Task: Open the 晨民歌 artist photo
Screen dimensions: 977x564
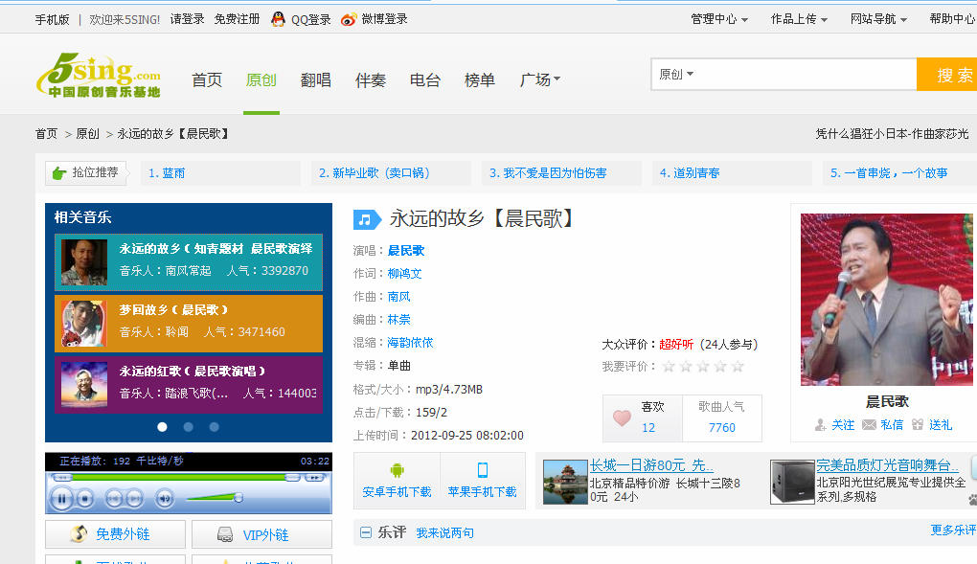Action: pyautogui.click(x=887, y=299)
